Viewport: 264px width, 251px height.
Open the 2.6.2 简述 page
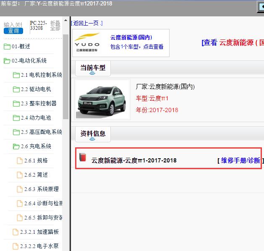click(36, 175)
